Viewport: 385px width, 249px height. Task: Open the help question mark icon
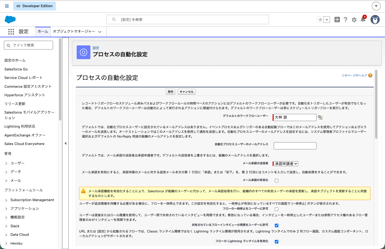(345, 20)
